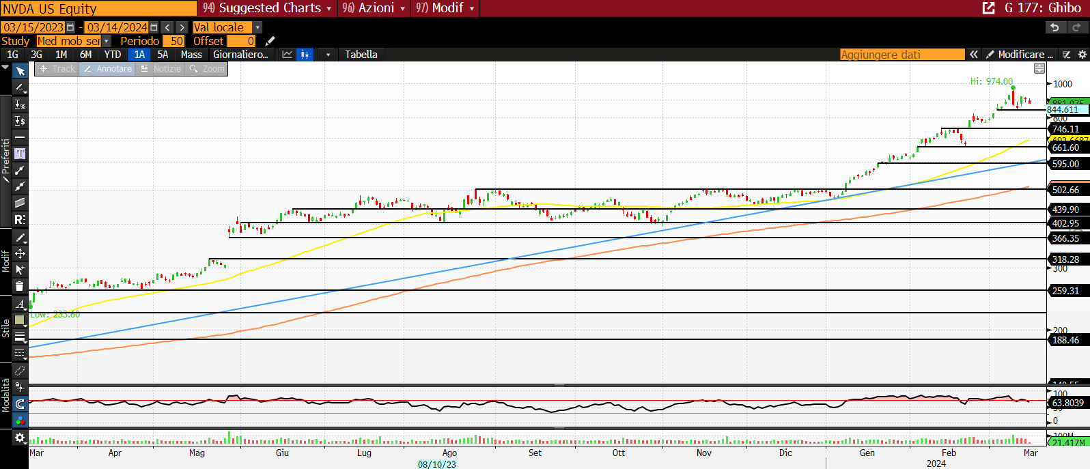Click the pop-out external window icon
The width and height of the screenshot is (1090, 469).
coord(988,8)
